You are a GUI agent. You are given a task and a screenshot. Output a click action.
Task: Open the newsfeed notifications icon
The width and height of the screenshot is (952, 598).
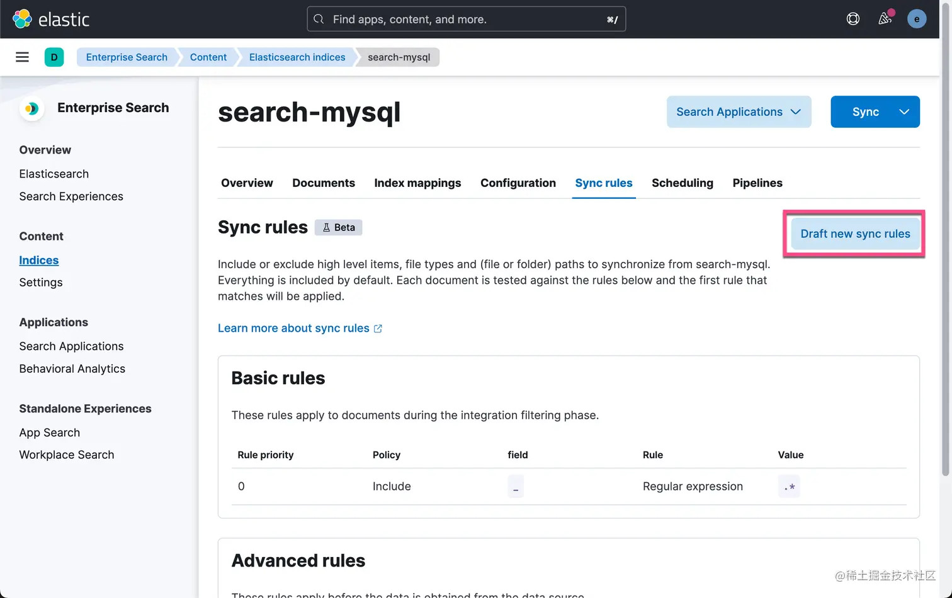point(885,19)
